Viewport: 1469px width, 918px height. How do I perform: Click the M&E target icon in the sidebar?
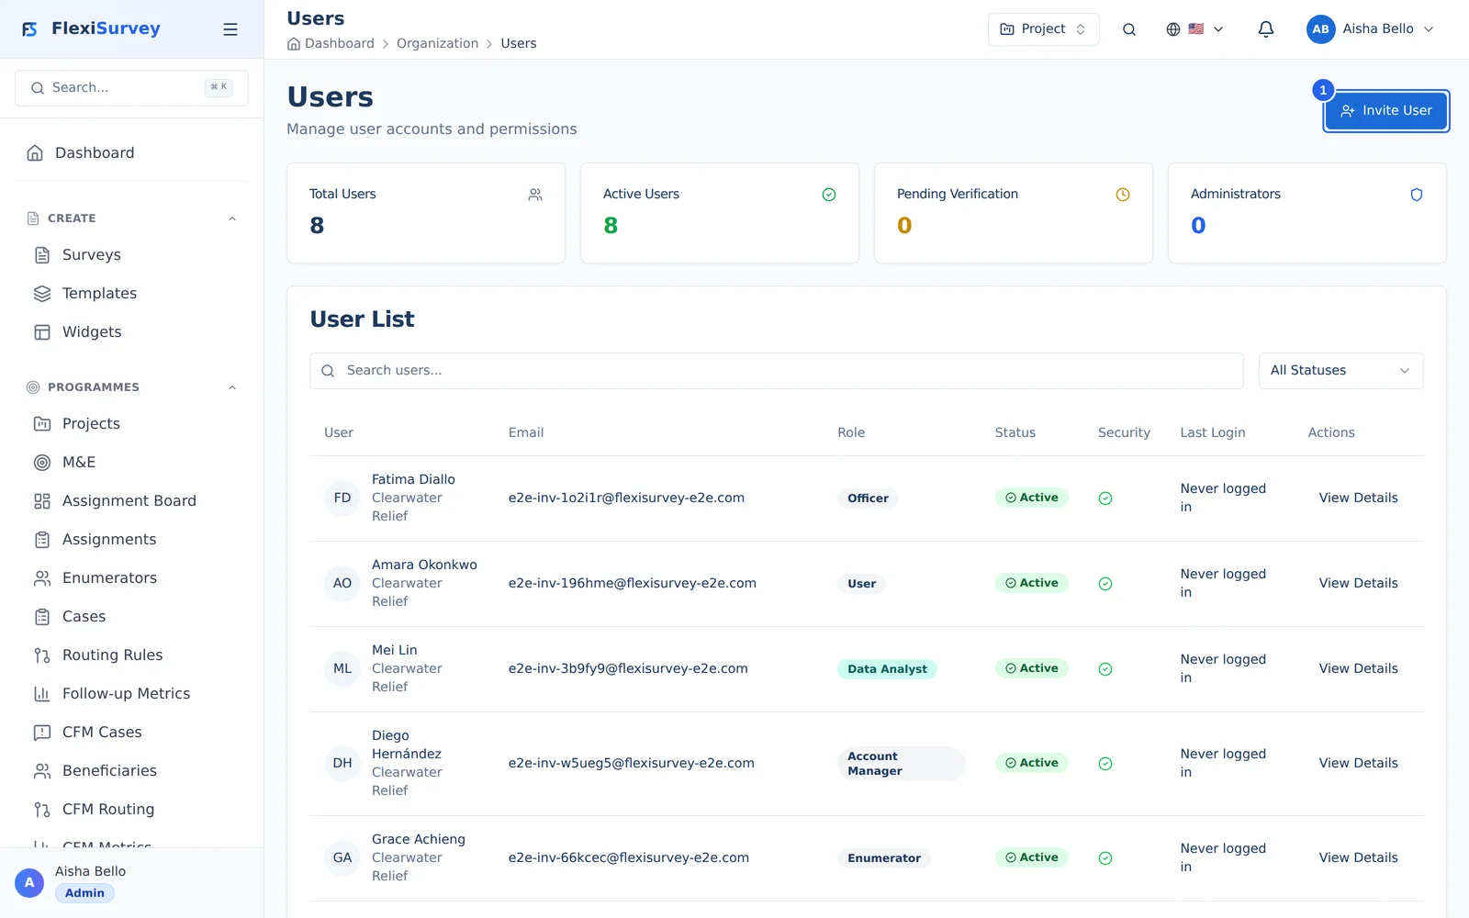42,463
